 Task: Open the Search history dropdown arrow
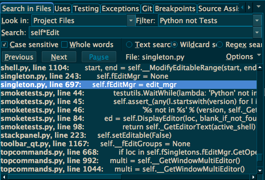coord(257,32)
